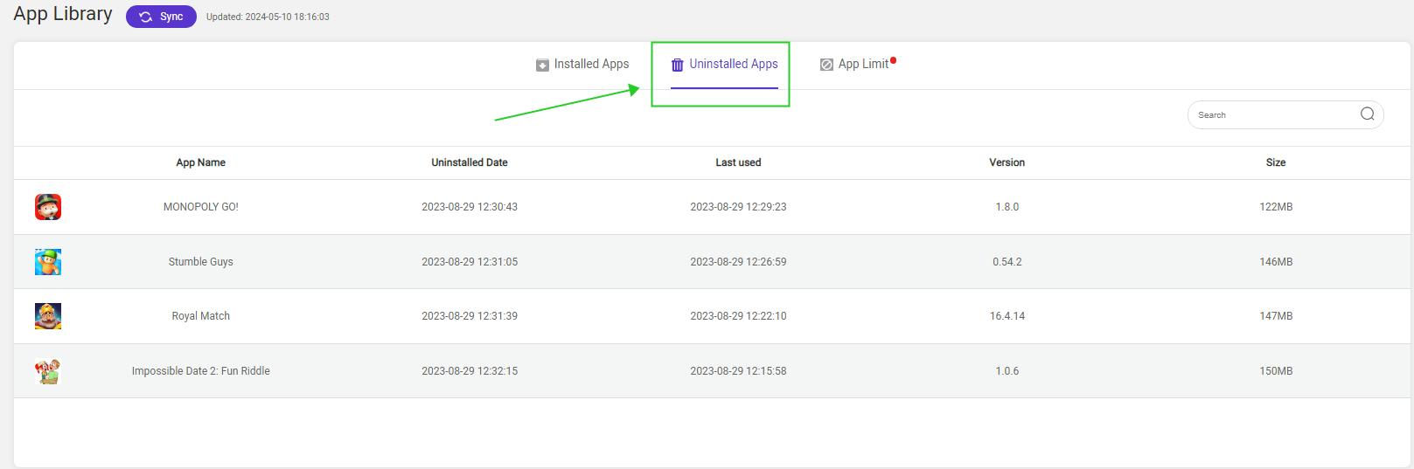Open the Installed Apps tab
Screen dimensions: 1414x469
(x=582, y=65)
